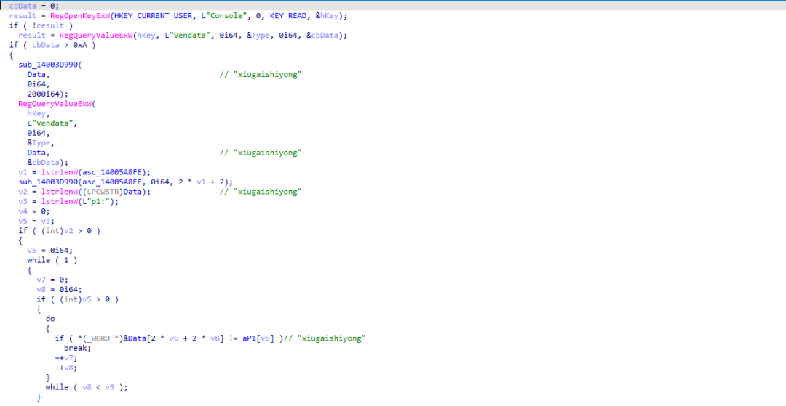Click the 'v6 = 0i64;' assignment
Image resolution: width=786 pixels, height=406 pixels.
pos(50,250)
